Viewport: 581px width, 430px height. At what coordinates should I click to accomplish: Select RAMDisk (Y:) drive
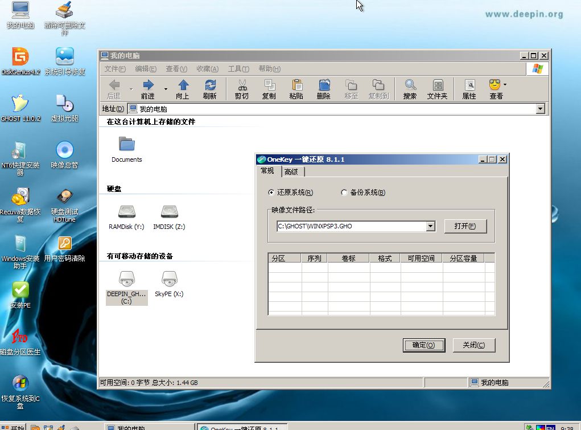coord(127,217)
